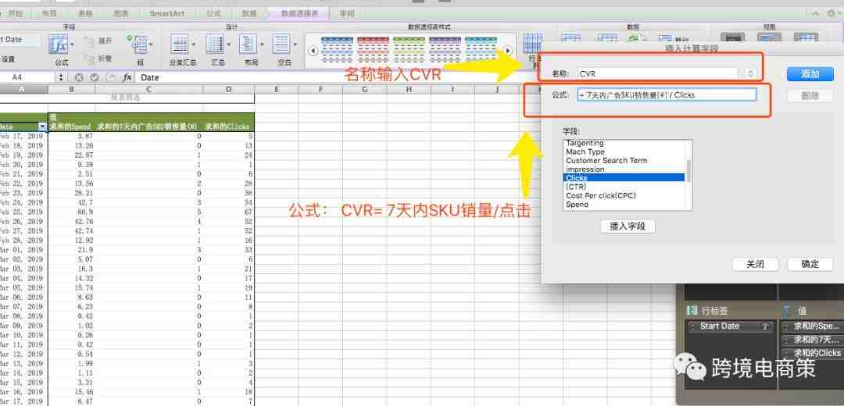844x406 pixels.
Task: Apply the red PivotTable style
Action: 373,49
